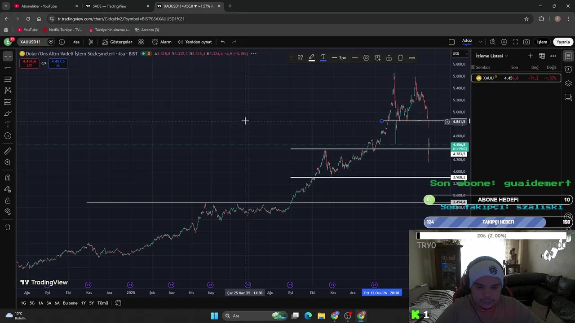Select the trend line drawing tool
This screenshot has height=323, width=575.
coord(8,67)
